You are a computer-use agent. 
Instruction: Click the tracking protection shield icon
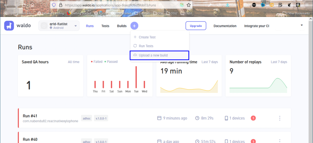pos(54,5)
